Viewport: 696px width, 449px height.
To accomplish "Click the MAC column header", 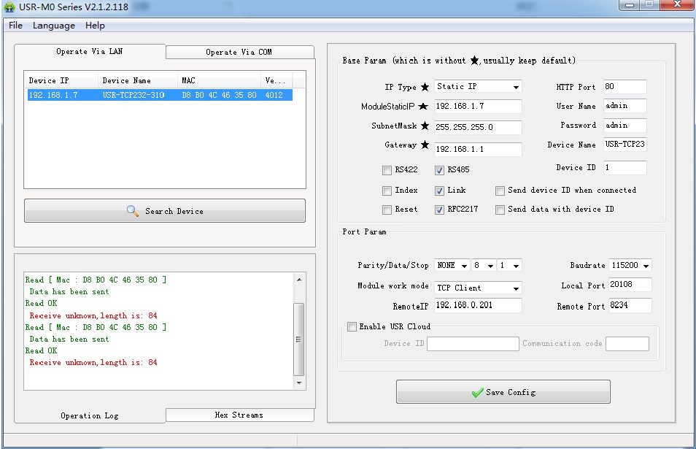I will 220,80.
